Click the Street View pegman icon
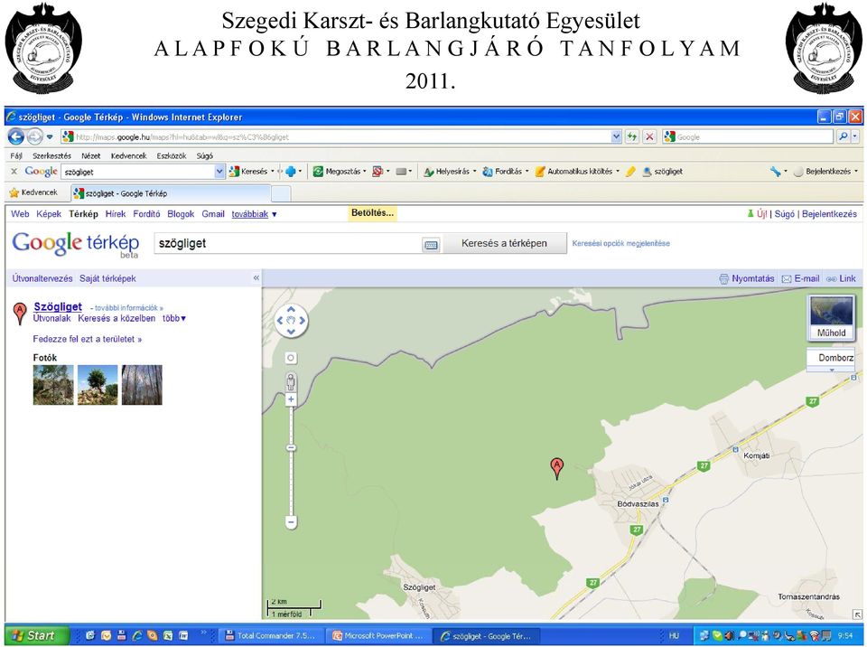The width and height of the screenshot is (867, 647). (291, 381)
